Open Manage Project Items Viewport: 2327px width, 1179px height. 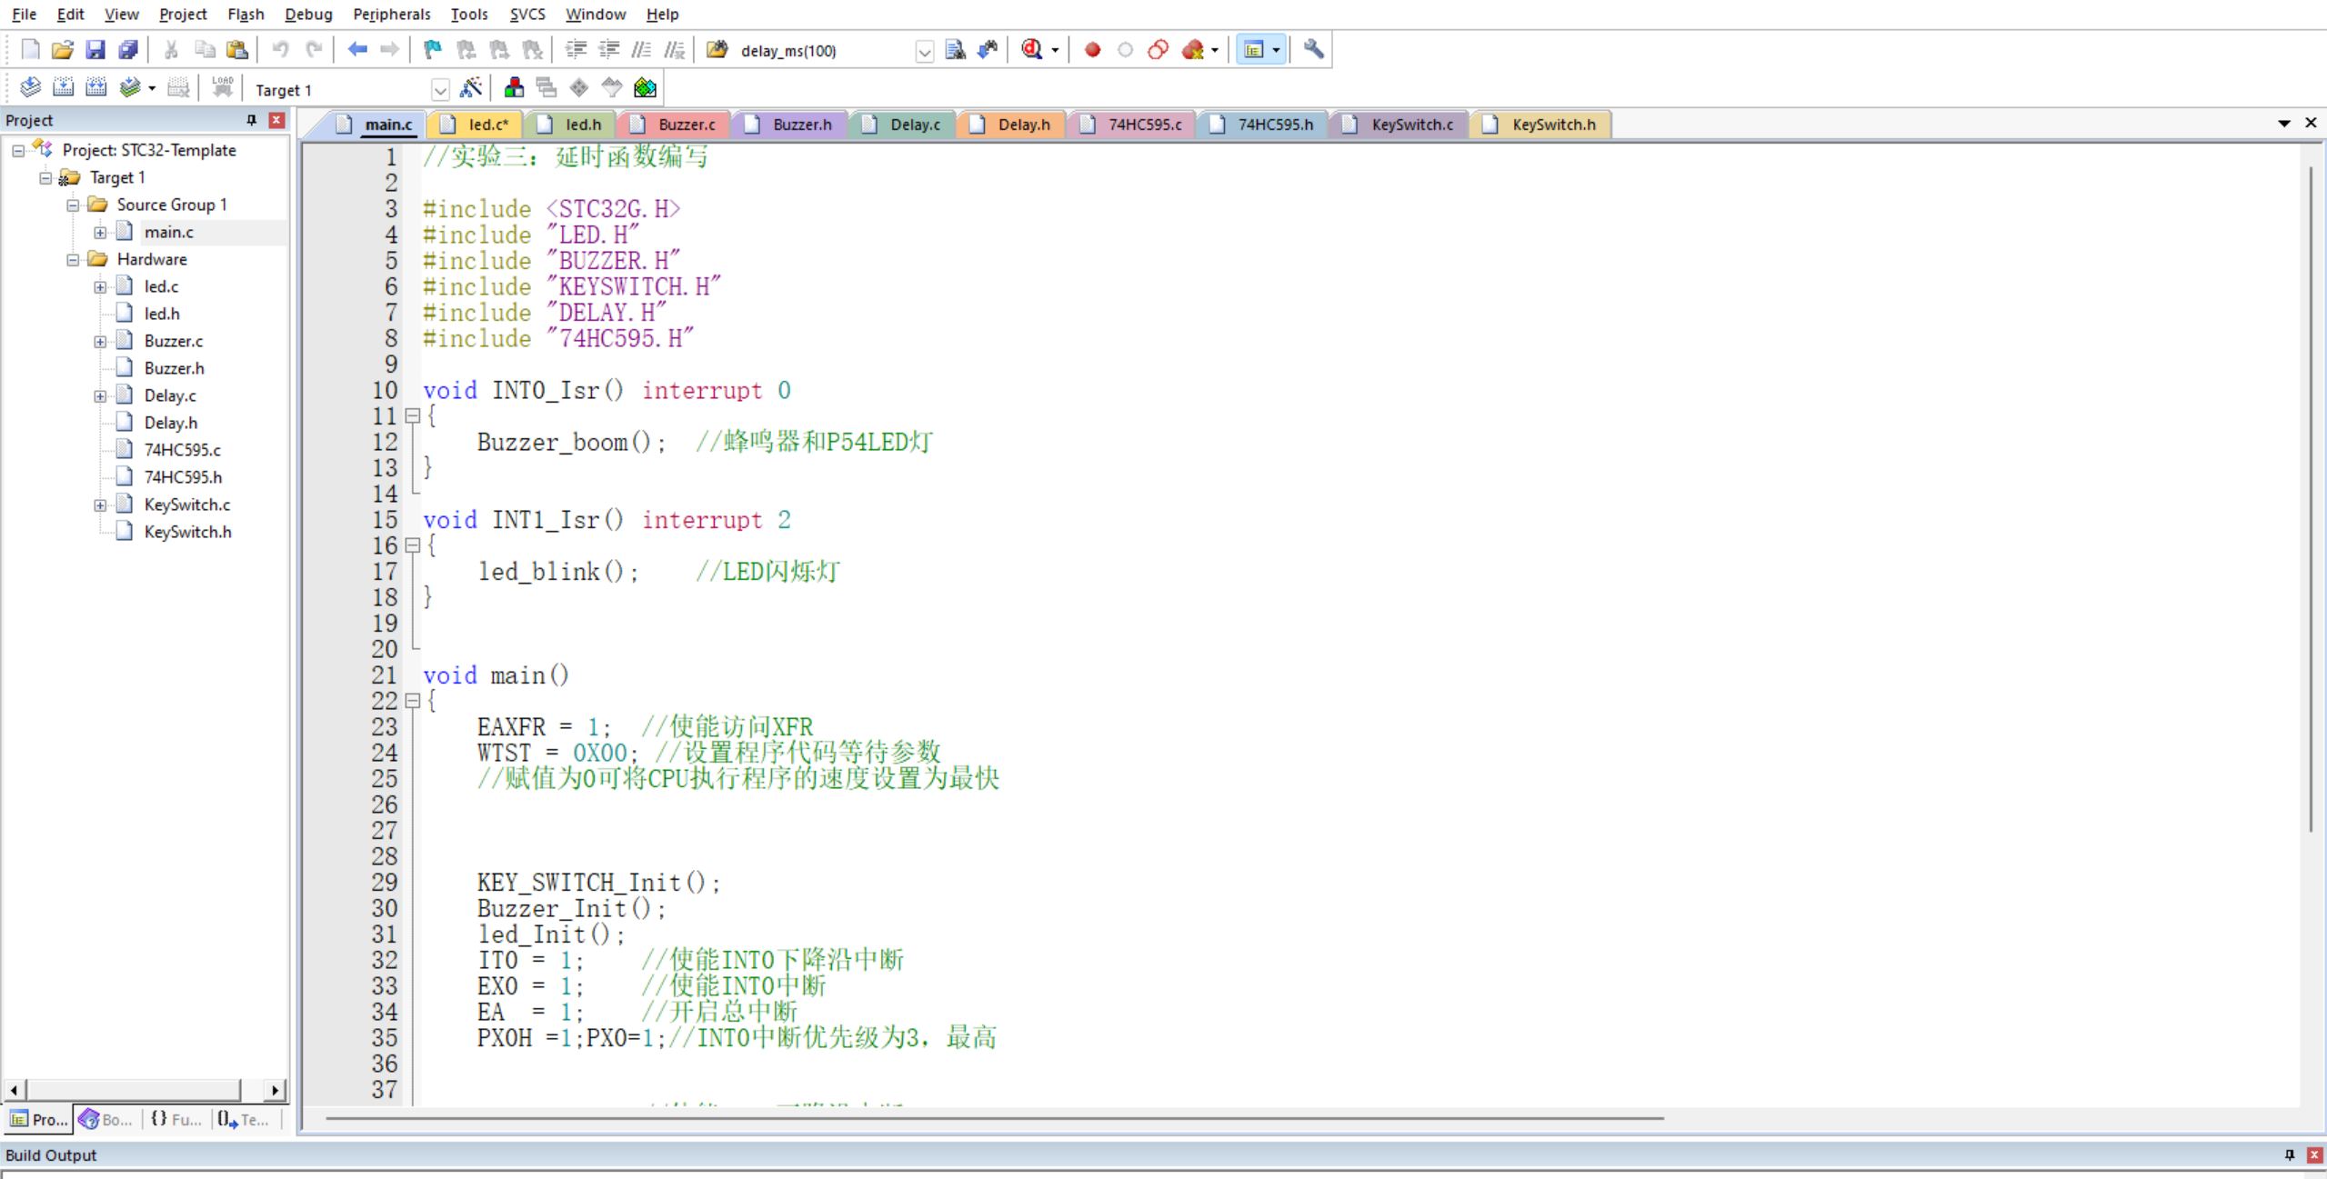(x=514, y=88)
